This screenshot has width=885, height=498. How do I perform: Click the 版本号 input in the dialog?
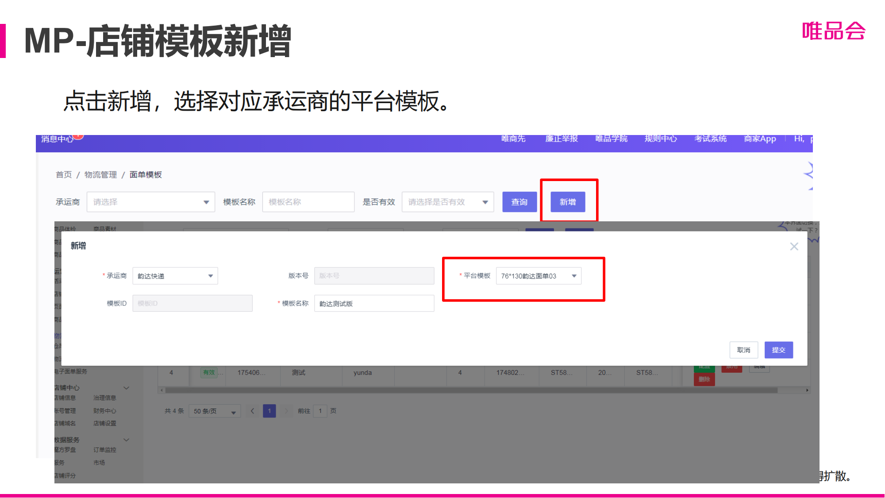pos(374,276)
